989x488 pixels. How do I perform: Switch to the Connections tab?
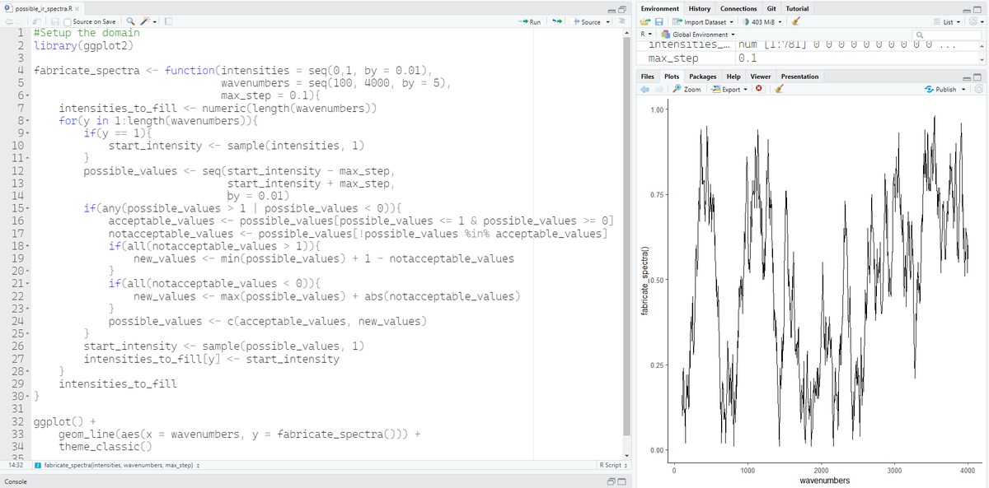738,8
